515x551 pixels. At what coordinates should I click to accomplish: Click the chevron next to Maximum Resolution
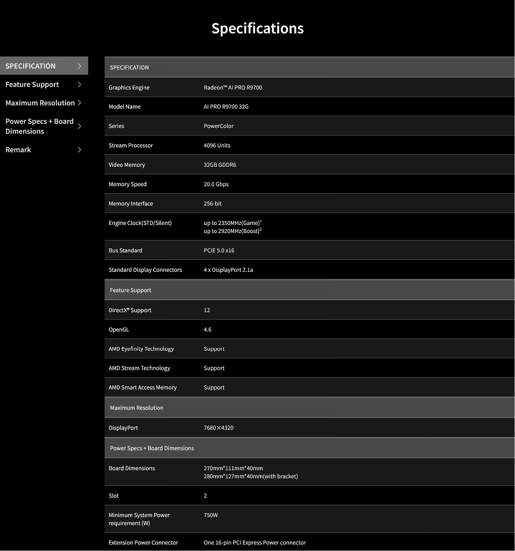(x=80, y=103)
